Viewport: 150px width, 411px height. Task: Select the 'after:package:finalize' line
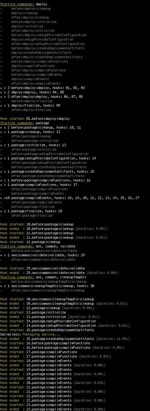(26, 215)
